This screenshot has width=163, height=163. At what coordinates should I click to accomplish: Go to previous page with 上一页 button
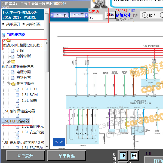coord(60,15)
